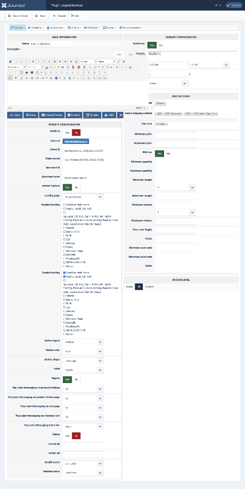Set Tagline to No

coord(76,379)
